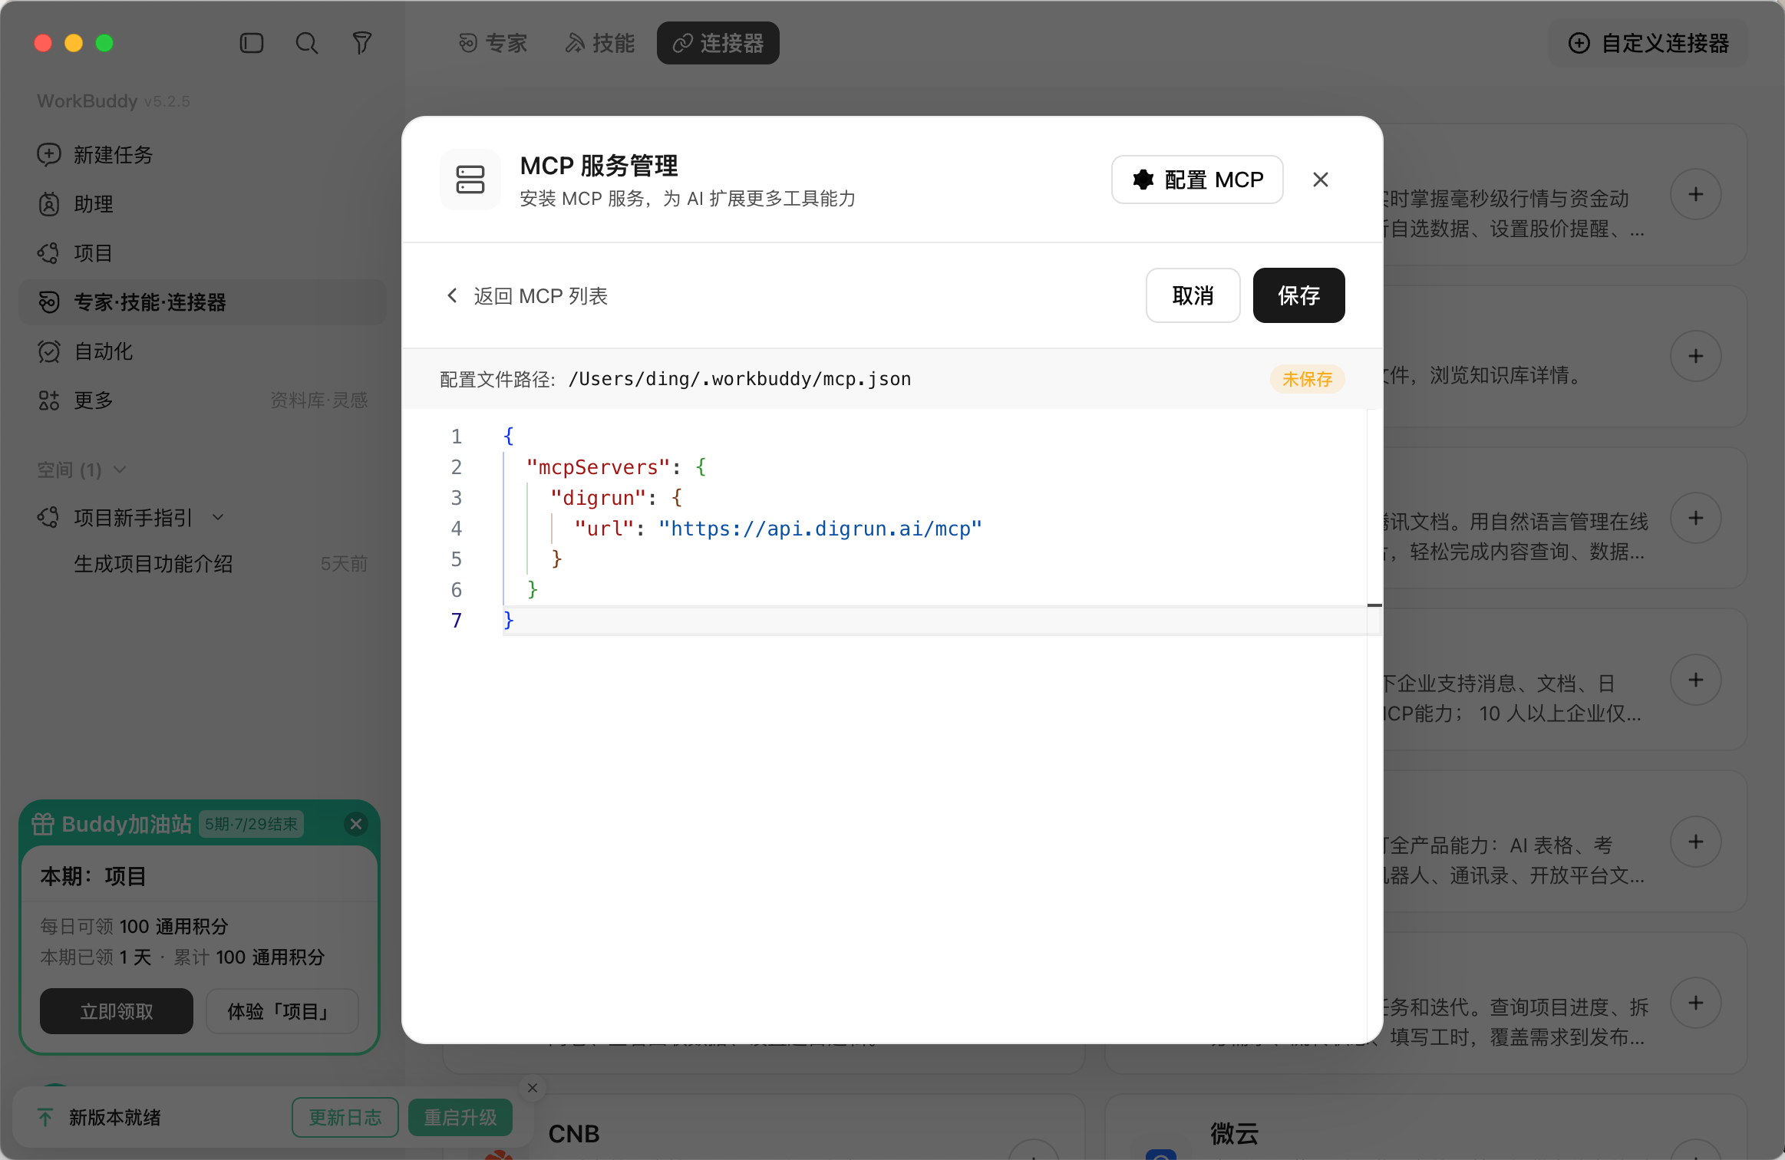
Task: Switch to the 专家 tab
Action: [493, 43]
